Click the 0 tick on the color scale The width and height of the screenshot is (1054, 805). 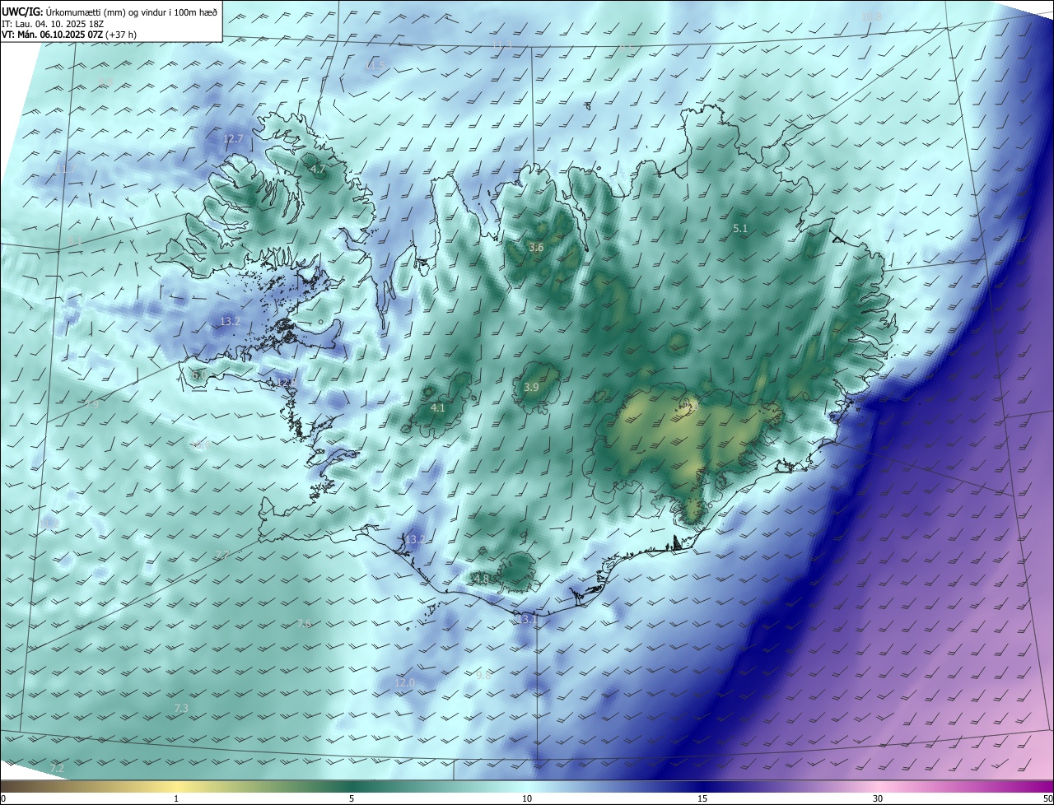[2, 798]
